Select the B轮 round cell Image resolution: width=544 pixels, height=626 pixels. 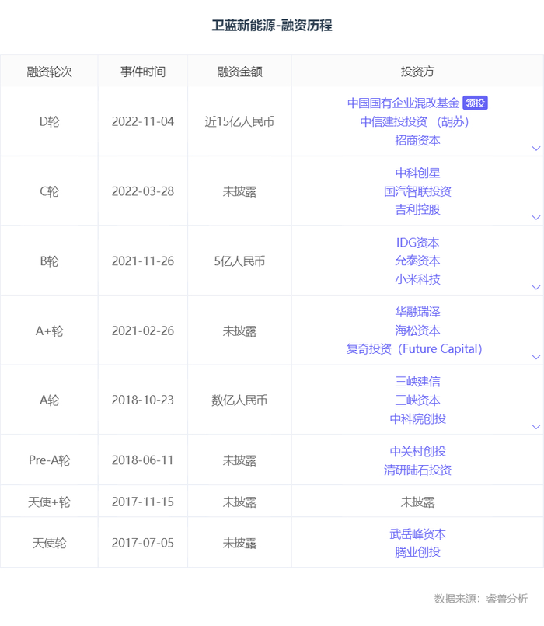click(49, 261)
